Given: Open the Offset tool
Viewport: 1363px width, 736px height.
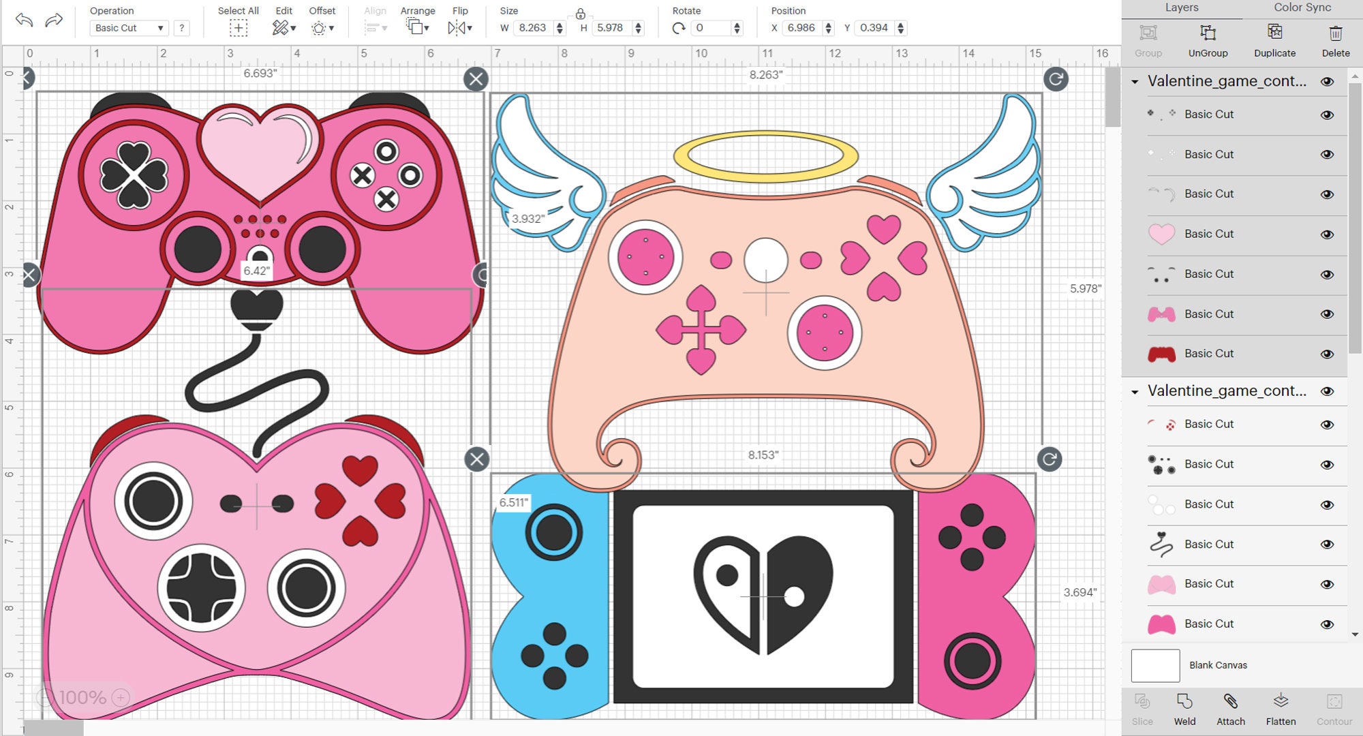Looking at the screenshot, I should click(x=318, y=28).
